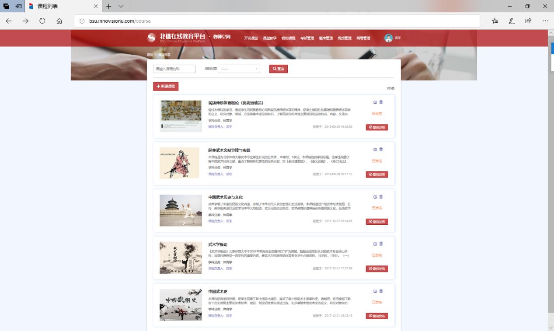Image resolution: width=554 pixels, height=331 pixels.
Task: Open browser more options ellipsis menu
Action: 546,21
